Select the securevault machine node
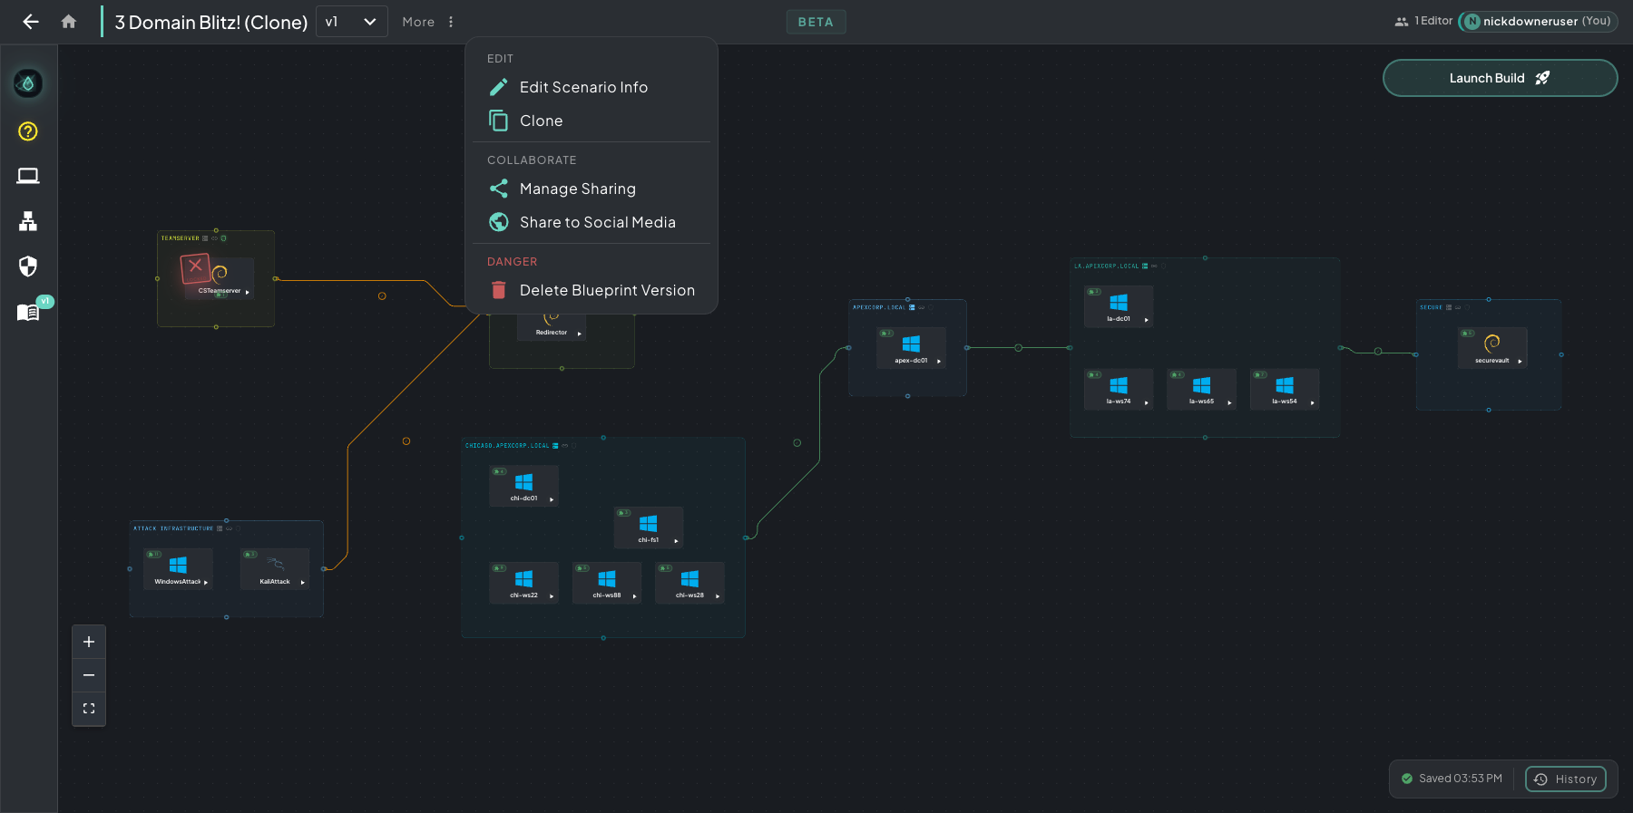 point(1492,348)
